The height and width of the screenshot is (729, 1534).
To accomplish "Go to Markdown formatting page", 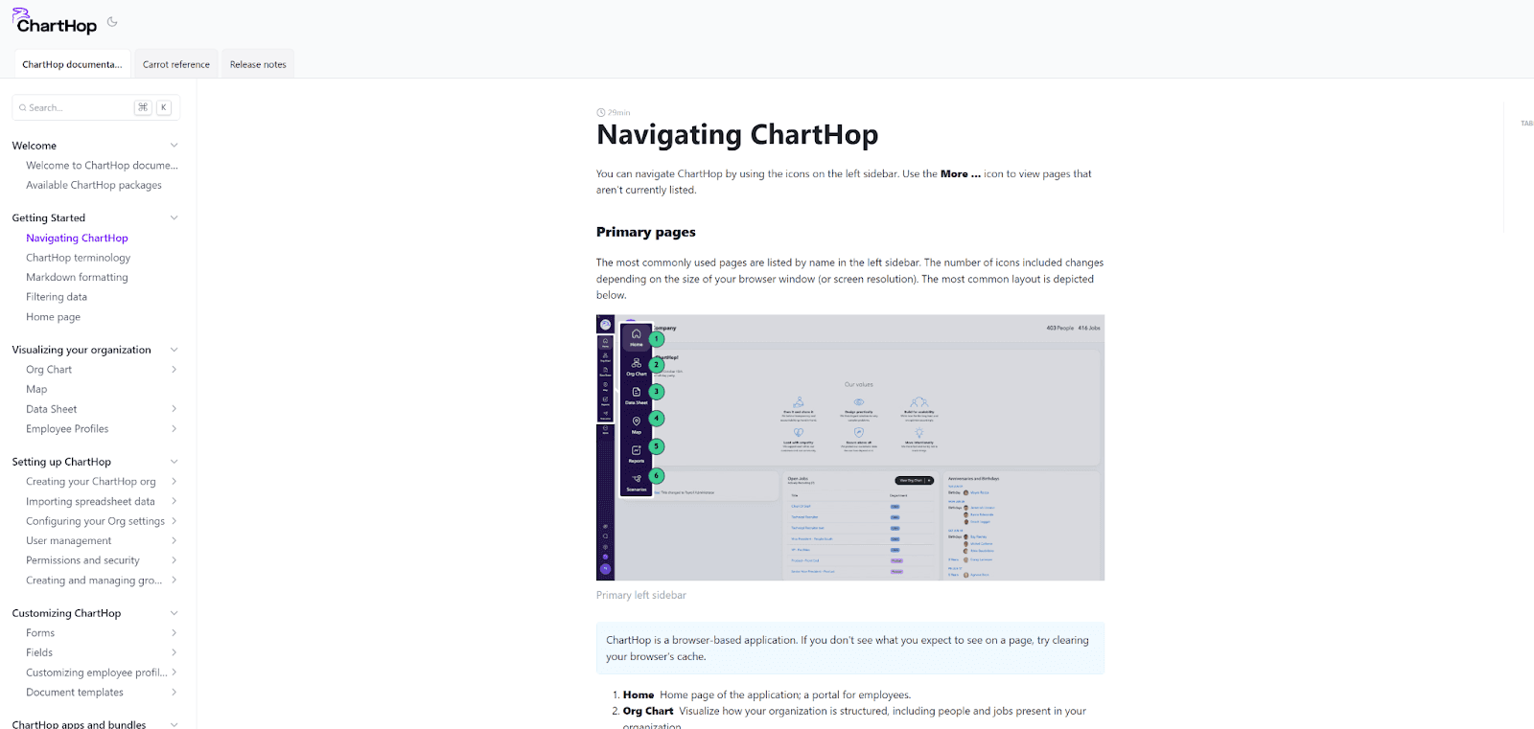I will (77, 278).
